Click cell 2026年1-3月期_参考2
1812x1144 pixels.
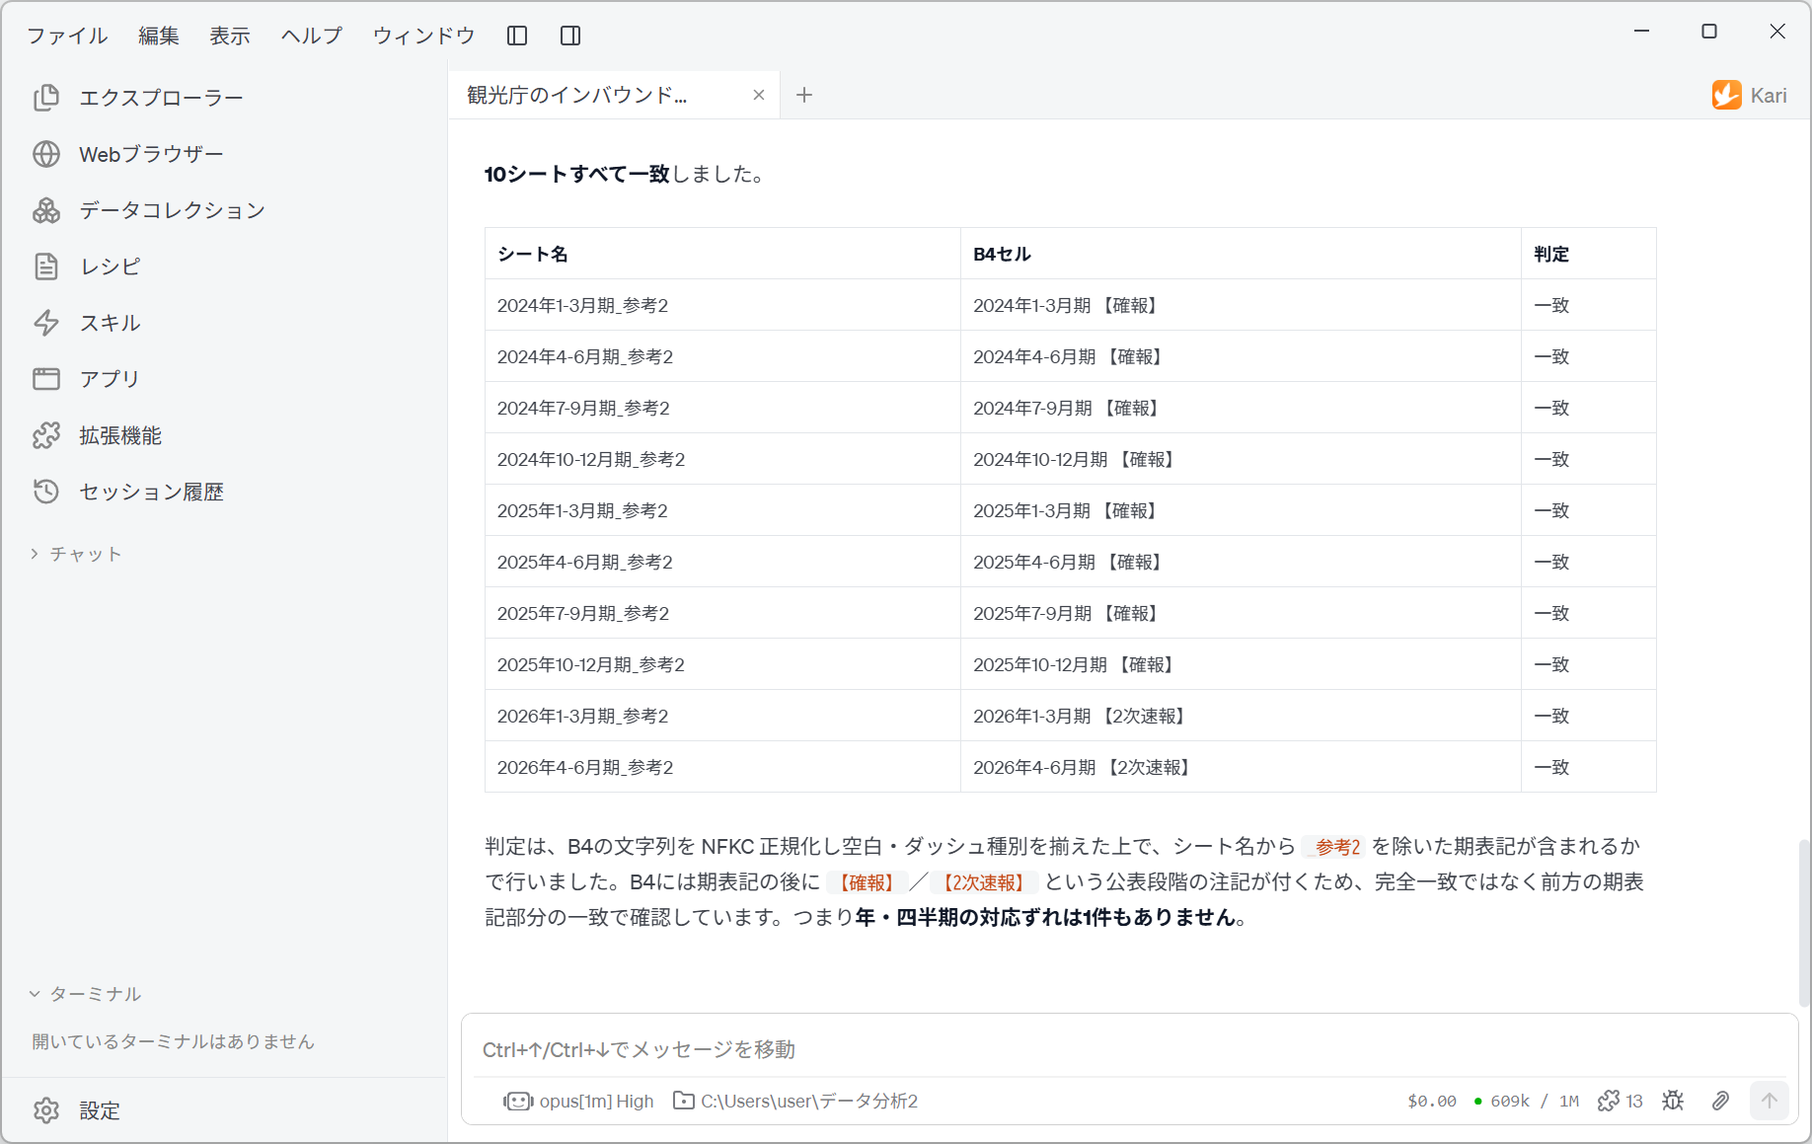click(722, 716)
